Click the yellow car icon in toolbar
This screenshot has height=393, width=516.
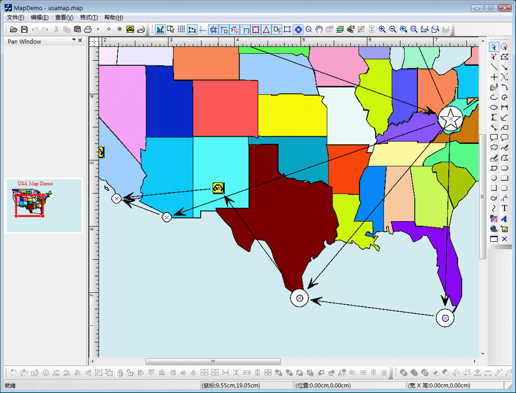(x=130, y=29)
